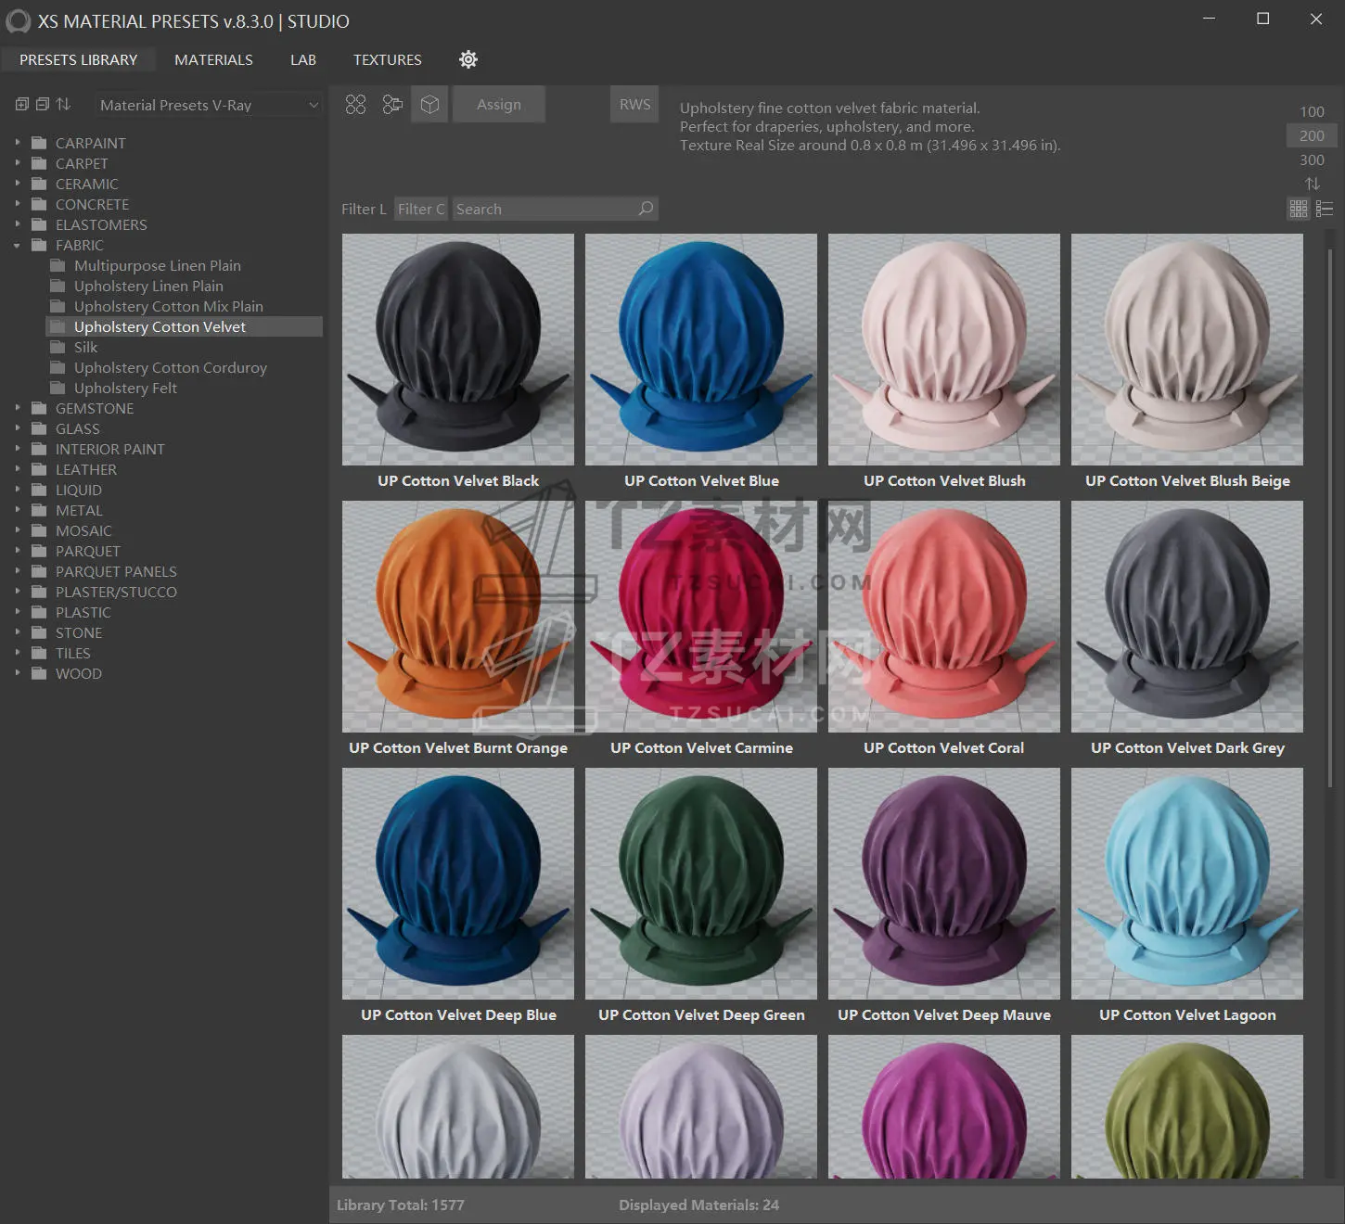
Task: Click the collapse all folders icon
Action: click(x=43, y=105)
